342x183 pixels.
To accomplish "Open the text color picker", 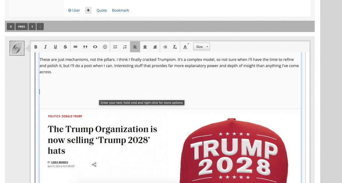I will [x=185, y=47].
